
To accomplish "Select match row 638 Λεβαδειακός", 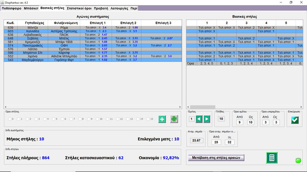I will (93, 35).
